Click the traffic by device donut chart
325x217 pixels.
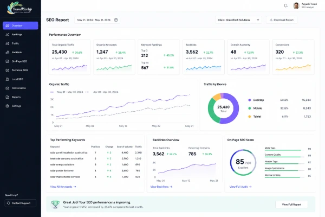pos(223,108)
